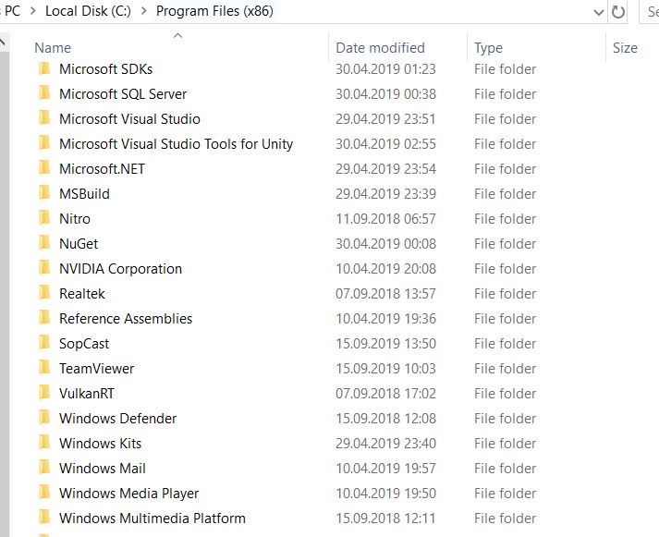Image resolution: width=659 pixels, height=537 pixels.
Task: Expand the chevron before Local Disk (C:)
Action: coord(33,11)
